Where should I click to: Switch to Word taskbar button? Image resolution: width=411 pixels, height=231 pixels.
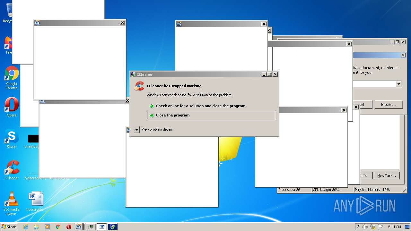pyautogui.click(x=79, y=227)
